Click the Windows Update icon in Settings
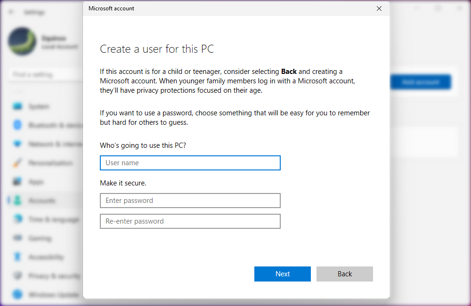 [17, 294]
